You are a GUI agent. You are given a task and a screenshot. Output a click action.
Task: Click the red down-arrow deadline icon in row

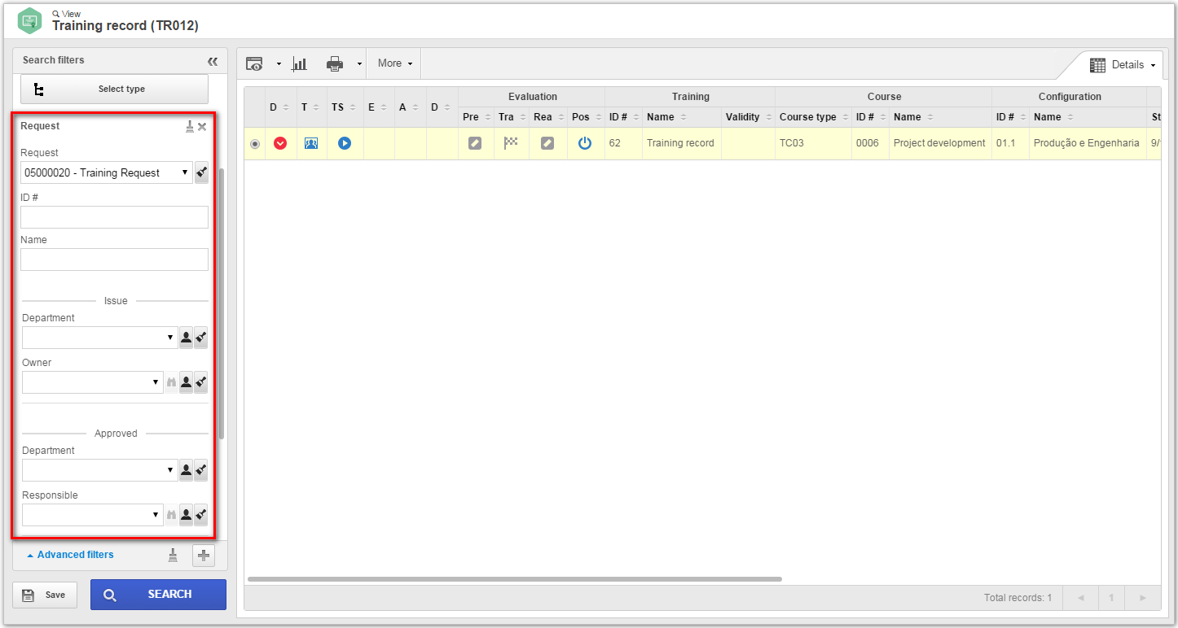280,143
